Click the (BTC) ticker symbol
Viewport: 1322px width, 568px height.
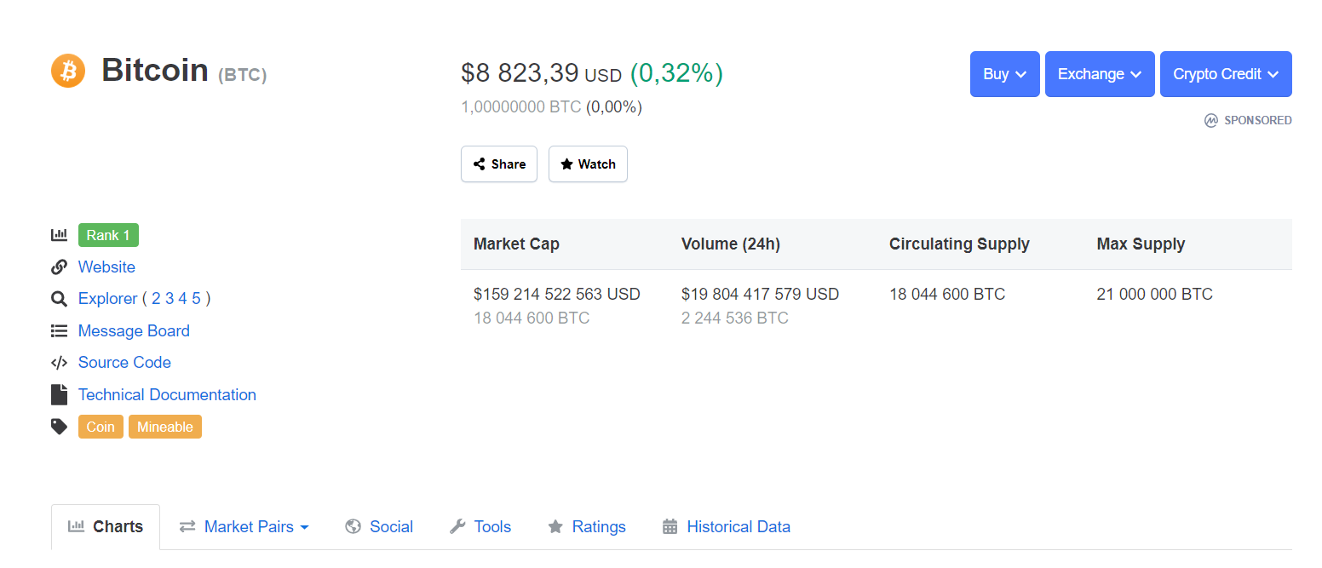pos(243,75)
